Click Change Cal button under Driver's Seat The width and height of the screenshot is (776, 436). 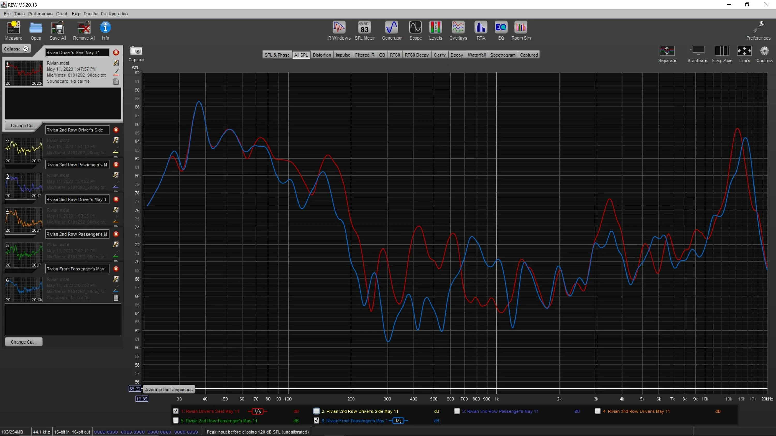coord(24,126)
